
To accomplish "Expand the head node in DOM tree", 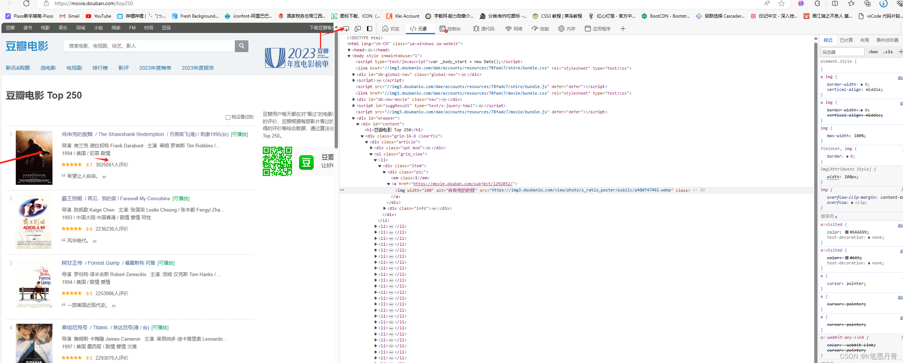I will [x=349, y=50].
